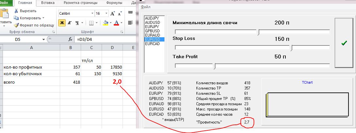Click cell containing 17850
The image size is (356, 133).
[112, 67]
